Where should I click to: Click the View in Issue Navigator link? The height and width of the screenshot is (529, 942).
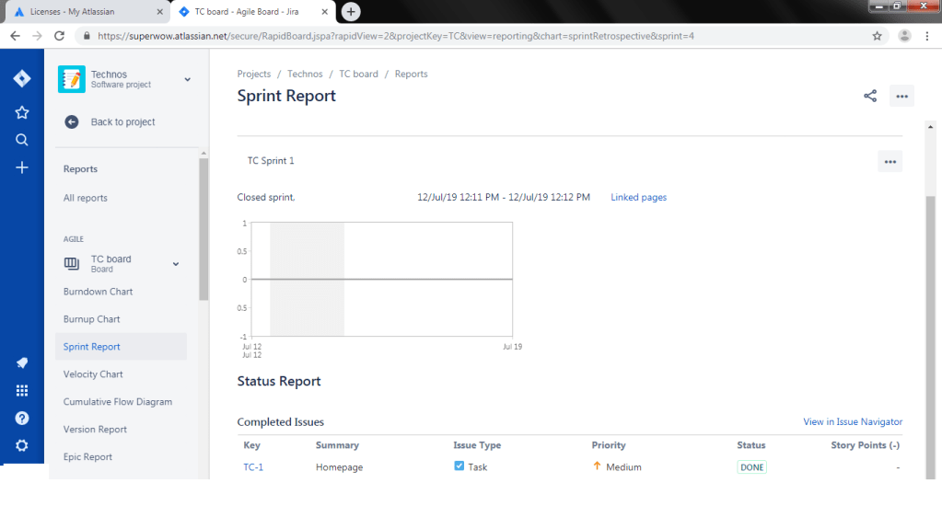[x=852, y=422]
